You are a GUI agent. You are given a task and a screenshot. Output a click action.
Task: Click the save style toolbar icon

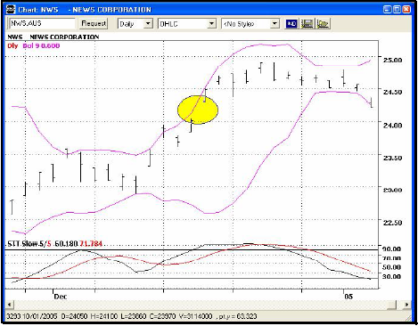point(307,24)
